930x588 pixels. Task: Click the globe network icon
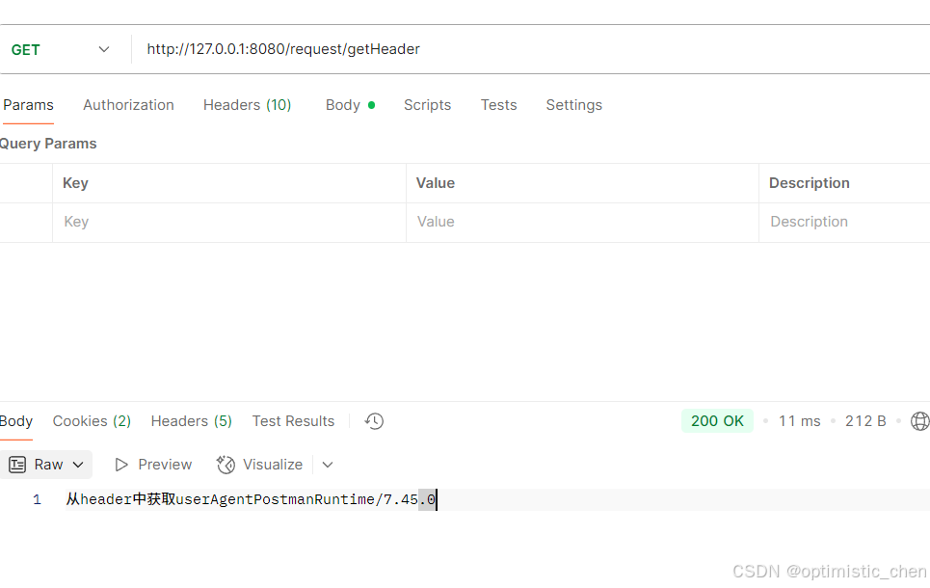click(x=920, y=421)
